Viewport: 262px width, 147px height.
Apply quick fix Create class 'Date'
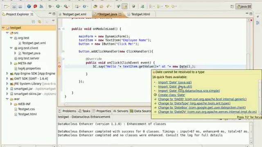pos(172,95)
